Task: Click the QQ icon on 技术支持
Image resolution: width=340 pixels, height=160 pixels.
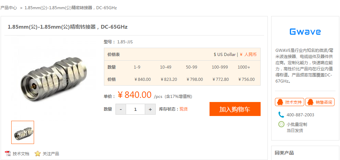Action: point(280,102)
